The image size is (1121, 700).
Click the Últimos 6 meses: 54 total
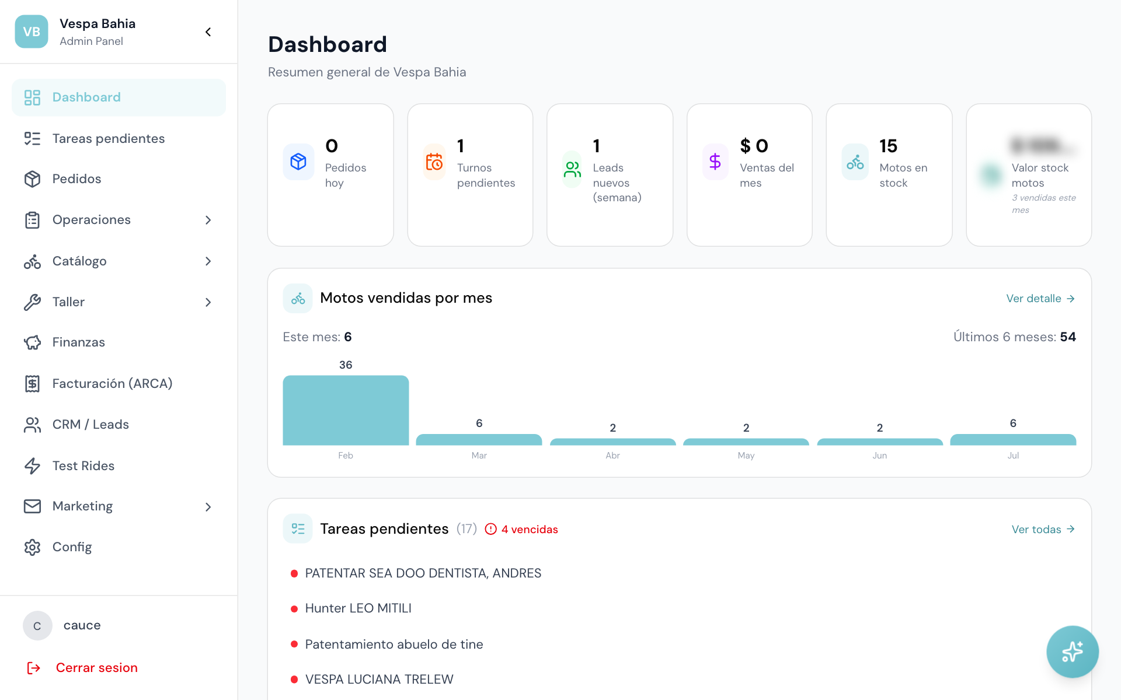coord(1015,337)
